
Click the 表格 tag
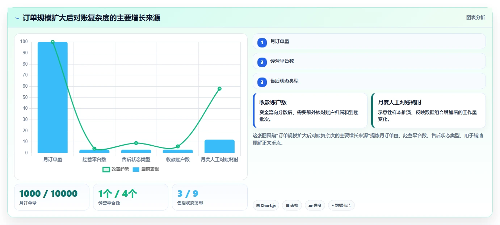[292, 205]
